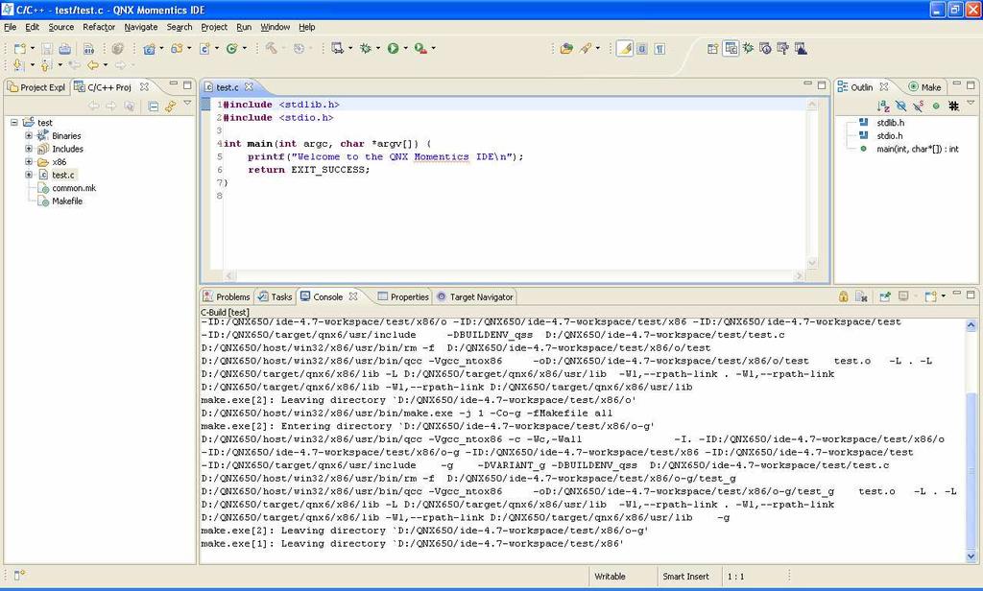
Task: Switch to the Target Navigator tab
Action: click(475, 296)
